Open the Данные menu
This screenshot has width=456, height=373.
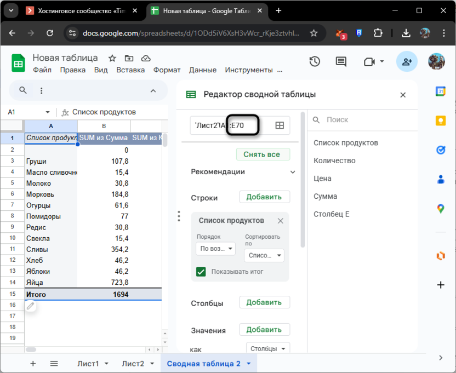(203, 70)
